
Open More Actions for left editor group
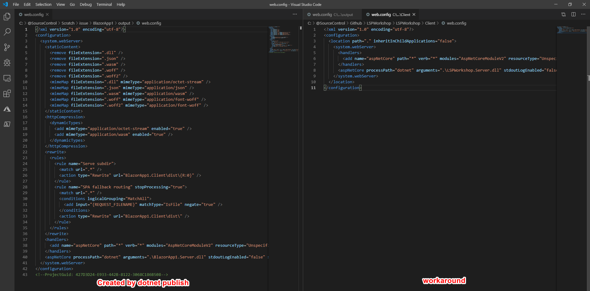tap(295, 14)
